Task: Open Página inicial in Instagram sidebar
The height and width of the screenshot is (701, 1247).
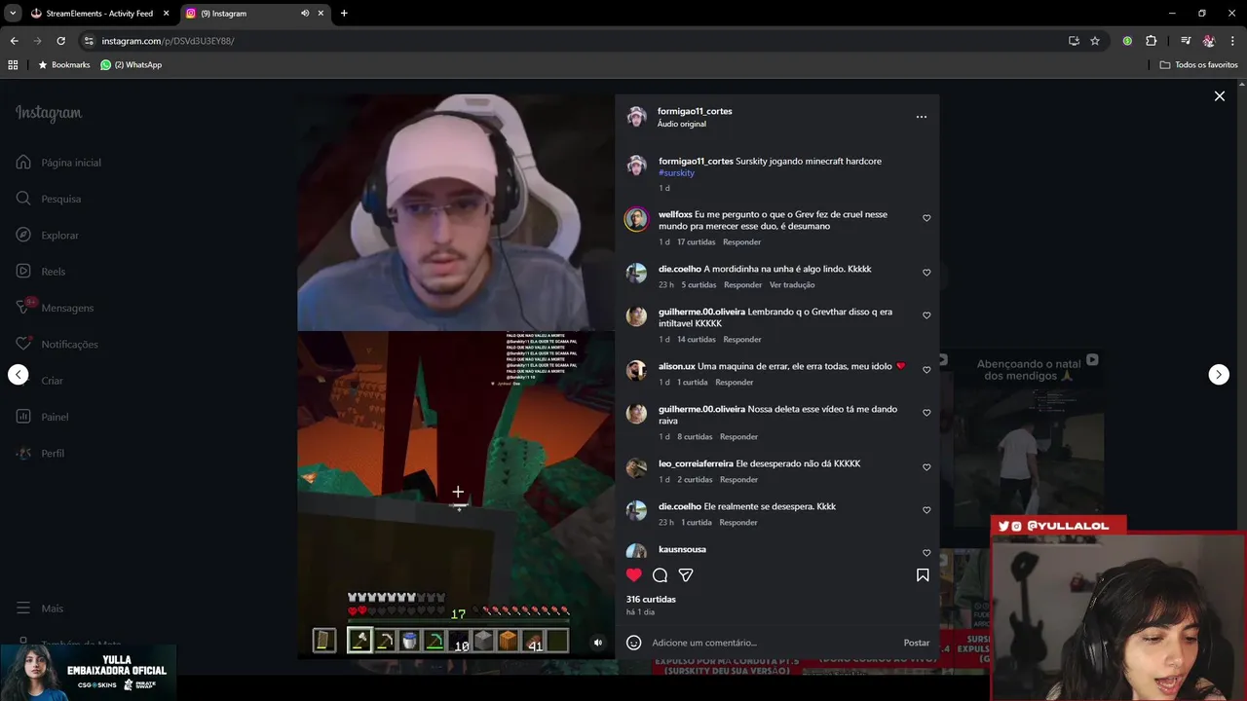Action: (x=58, y=163)
